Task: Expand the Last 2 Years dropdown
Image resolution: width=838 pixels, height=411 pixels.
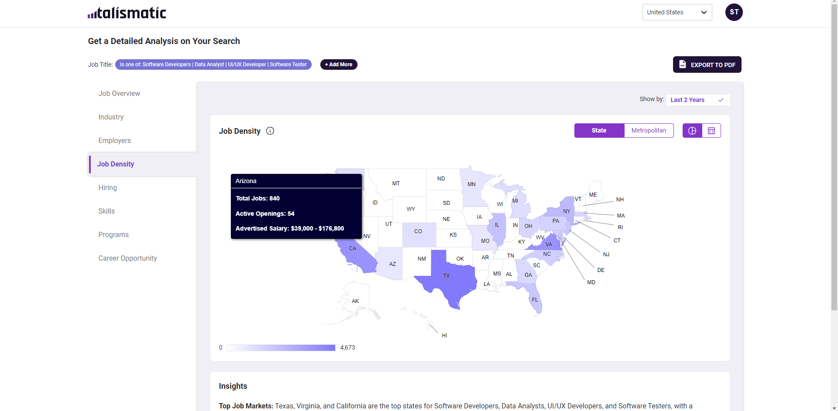Action: (x=697, y=100)
